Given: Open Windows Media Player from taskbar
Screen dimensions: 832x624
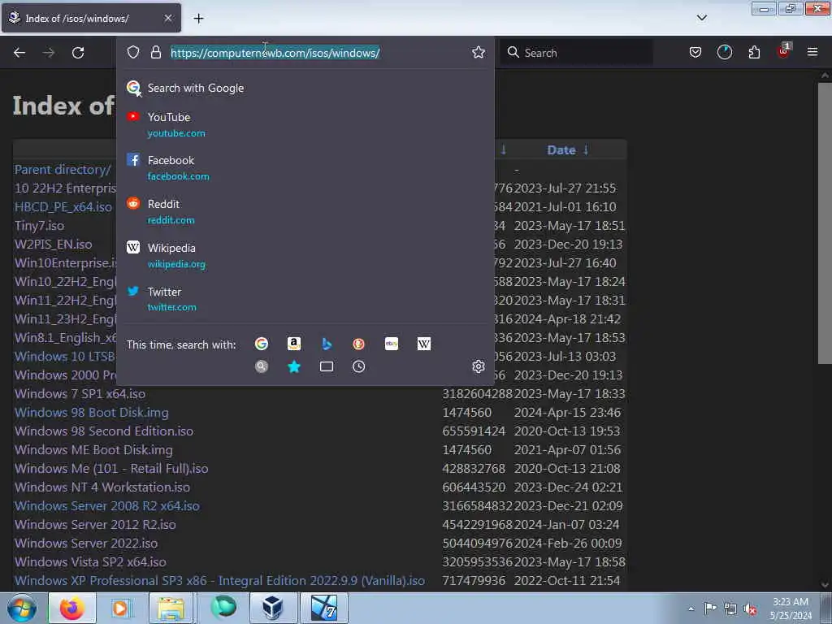Looking at the screenshot, I should (120, 608).
